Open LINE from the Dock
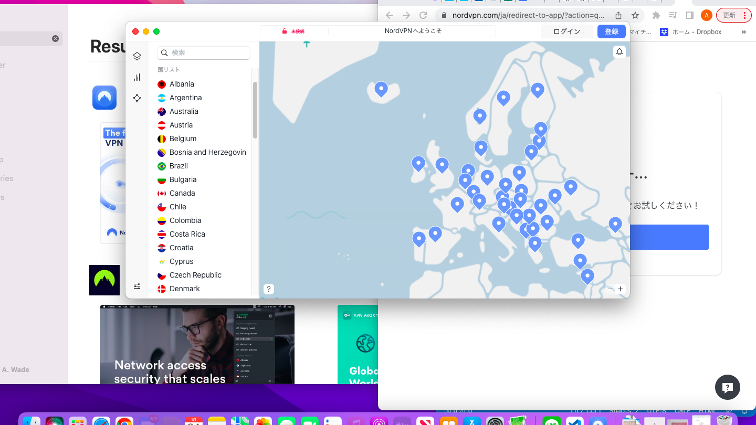 [x=552, y=421]
